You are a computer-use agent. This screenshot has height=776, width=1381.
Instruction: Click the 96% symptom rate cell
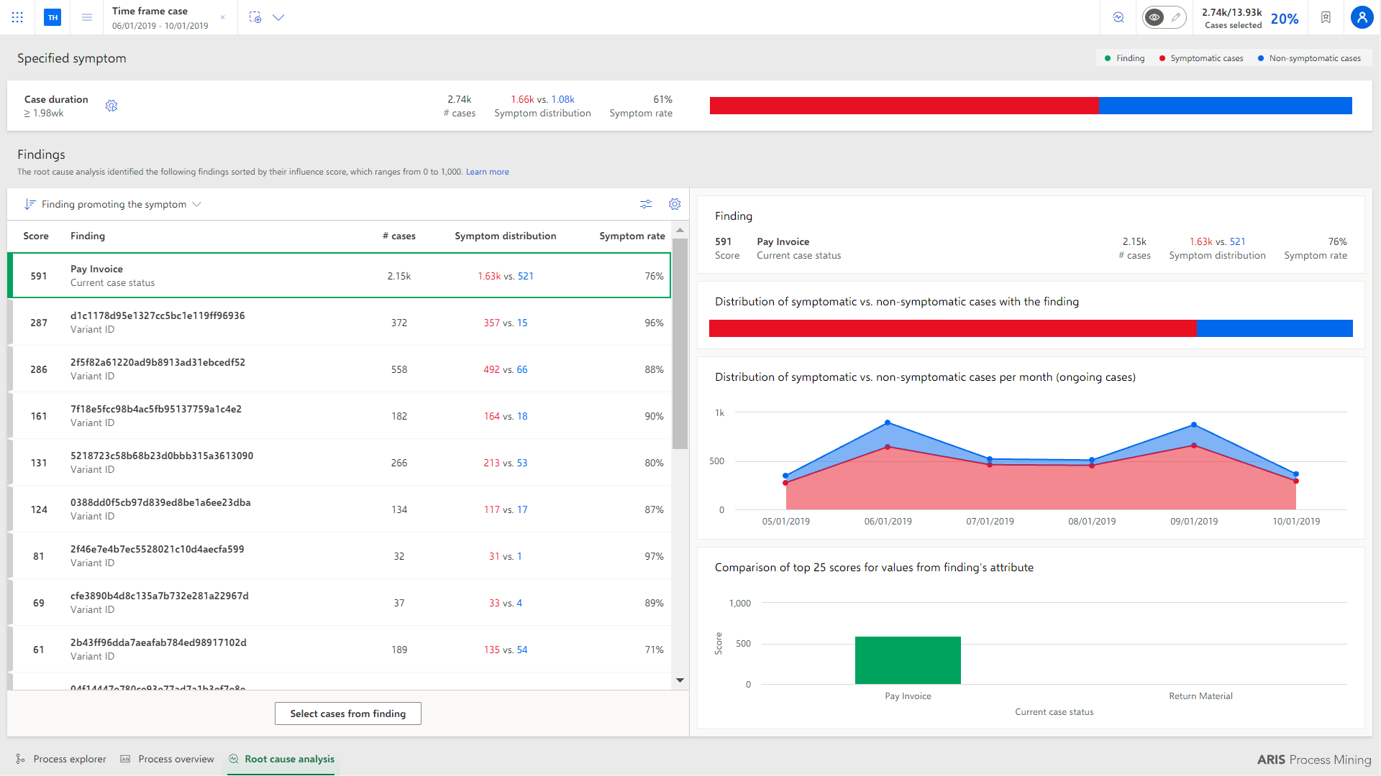click(x=654, y=323)
